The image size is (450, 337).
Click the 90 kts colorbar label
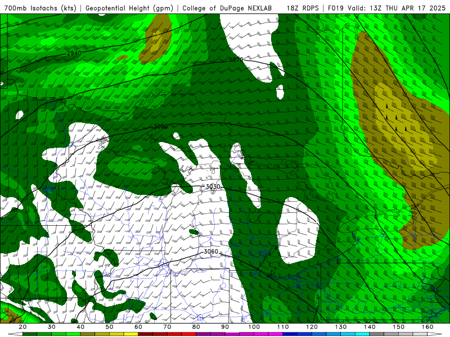225,327
